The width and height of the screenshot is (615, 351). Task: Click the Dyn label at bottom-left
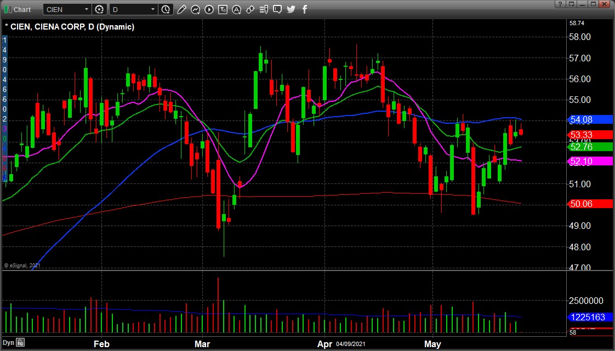pyautogui.click(x=8, y=342)
